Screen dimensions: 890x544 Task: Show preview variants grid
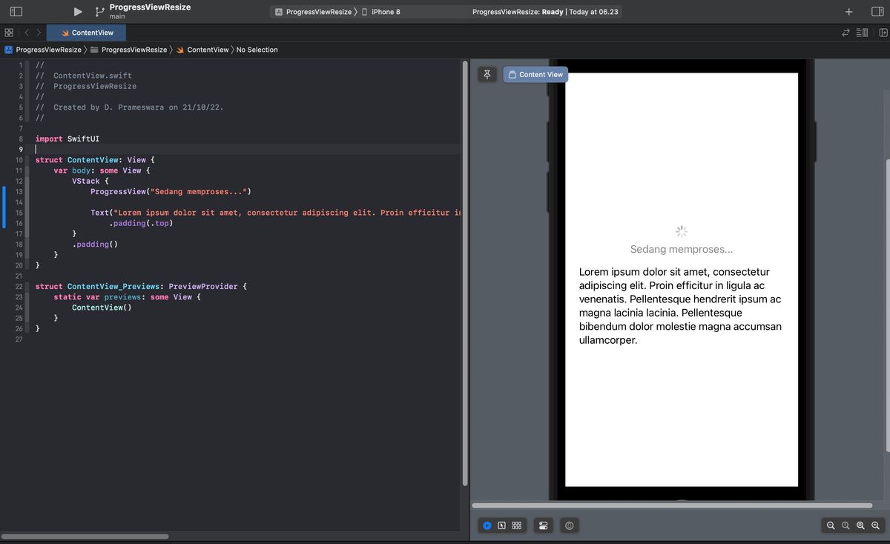point(517,525)
